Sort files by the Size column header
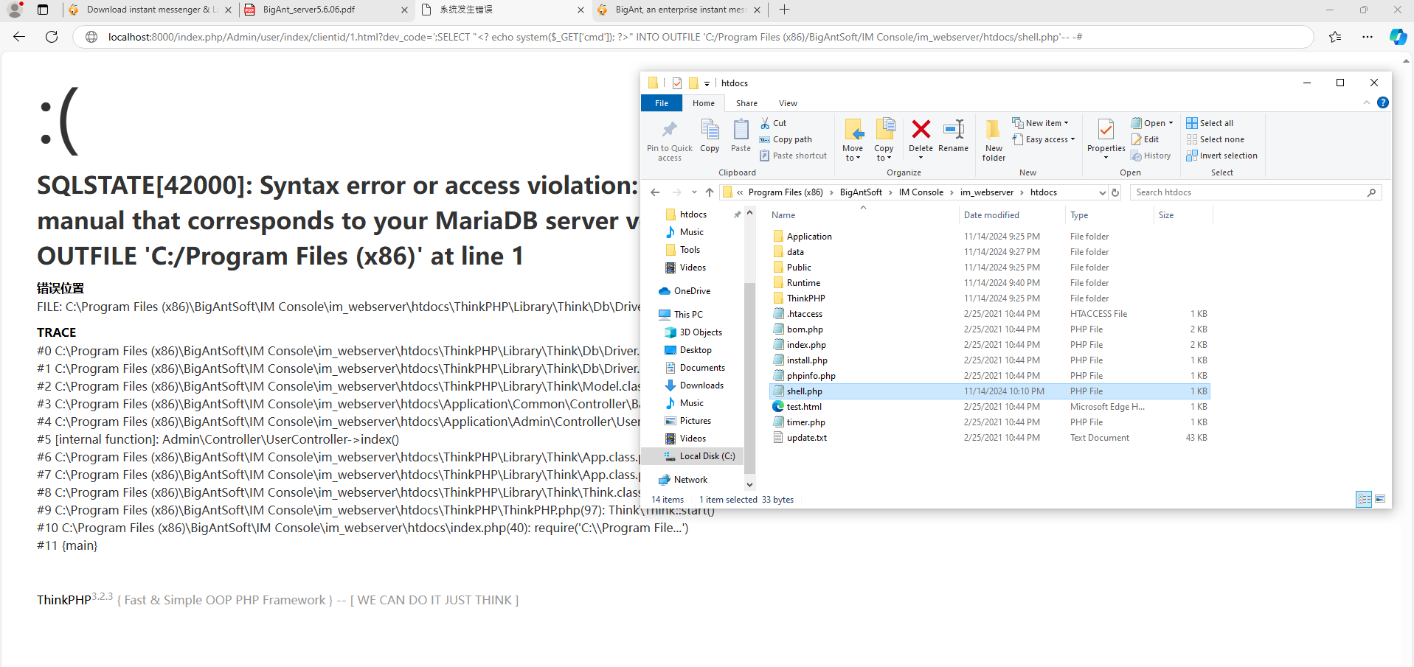Viewport: 1414px width, 667px height. pos(1182,215)
